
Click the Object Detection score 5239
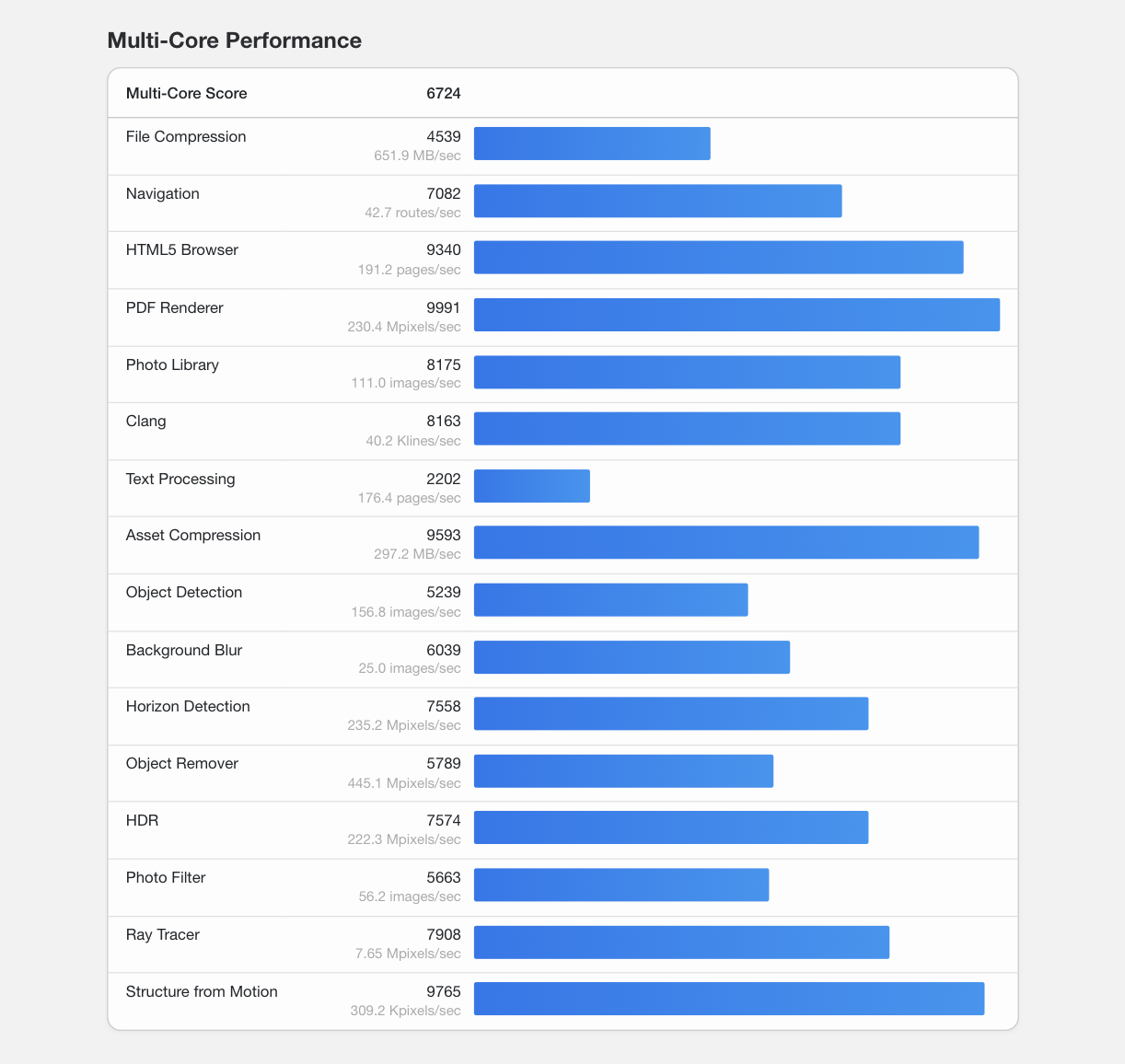(443, 592)
